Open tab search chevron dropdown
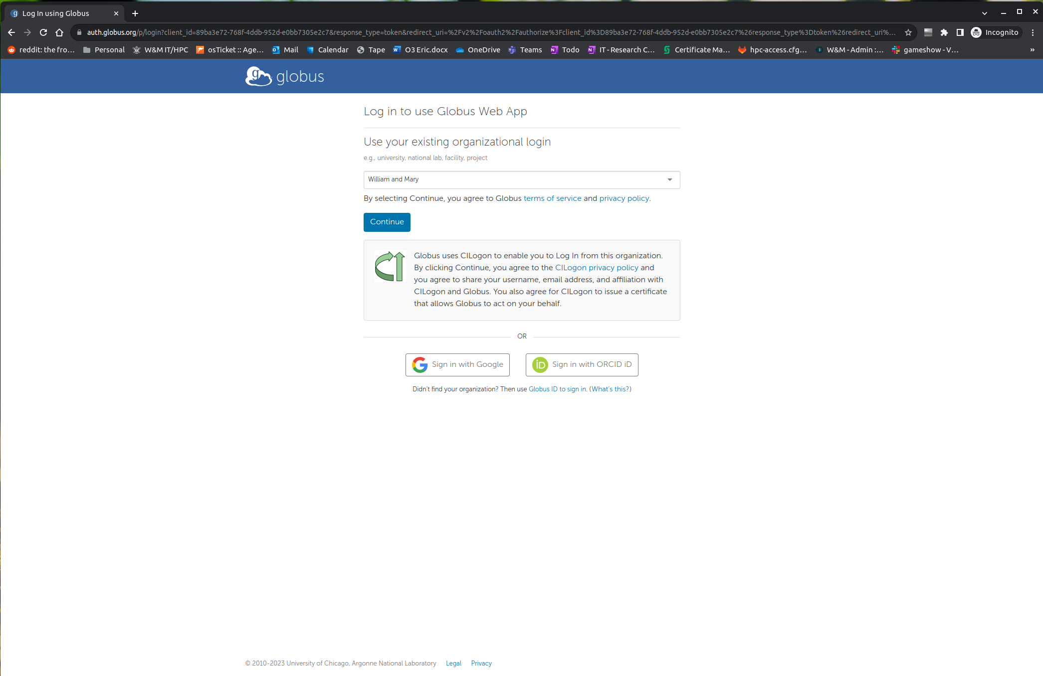Screen dimensions: 1043x676 point(984,13)
